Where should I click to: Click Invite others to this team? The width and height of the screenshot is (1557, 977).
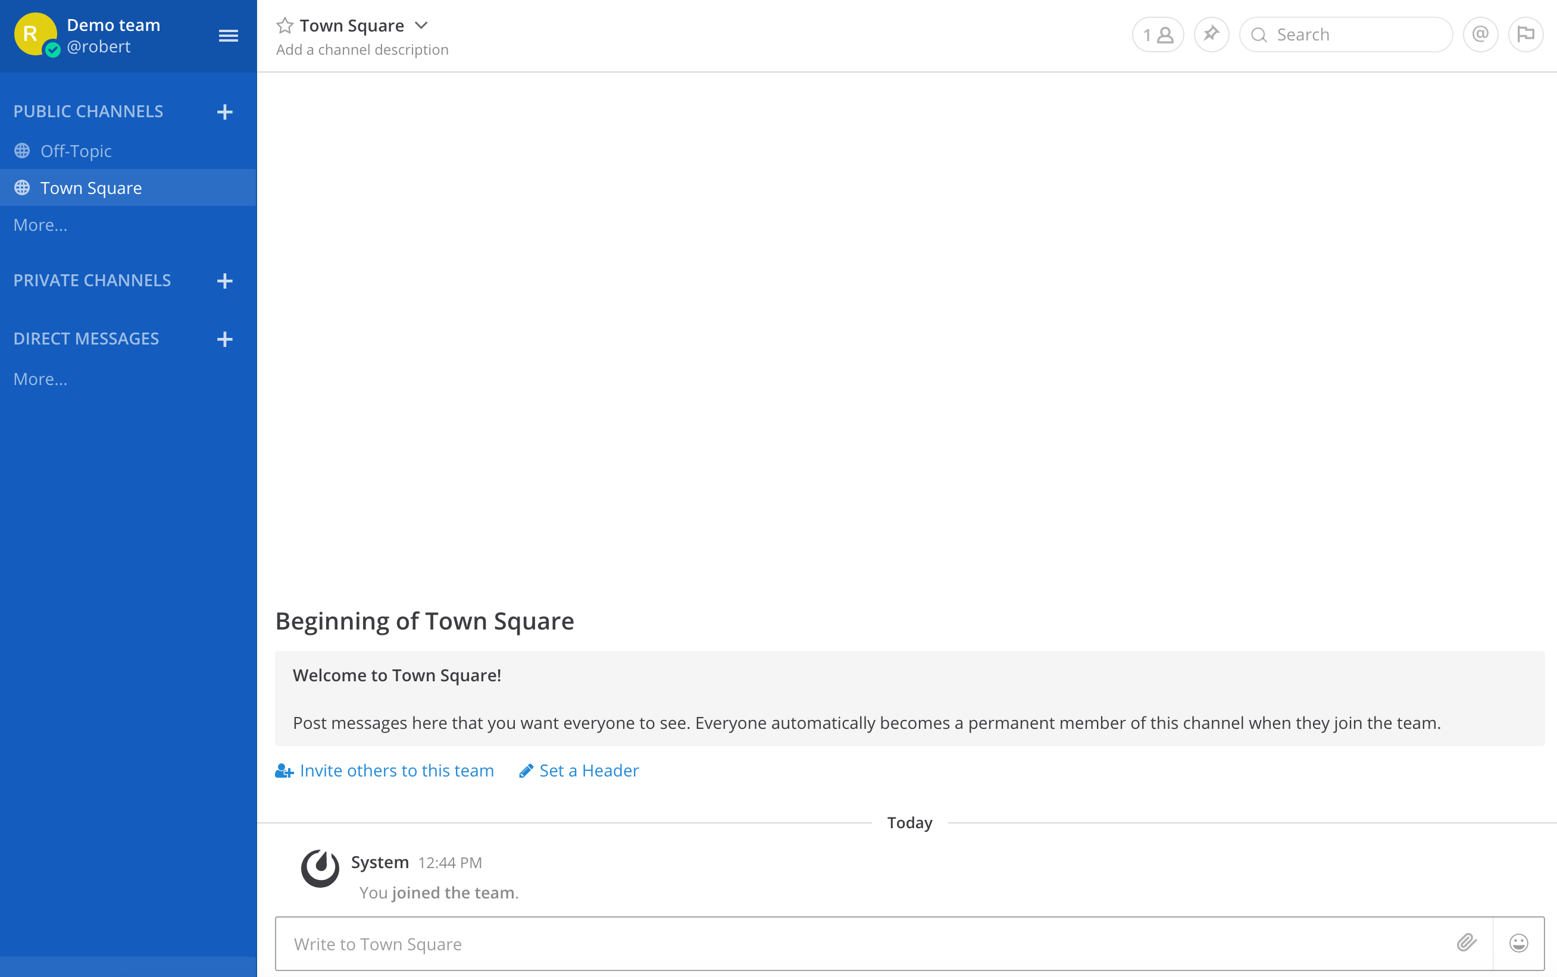pyautogui.click(x=385, y=770)
